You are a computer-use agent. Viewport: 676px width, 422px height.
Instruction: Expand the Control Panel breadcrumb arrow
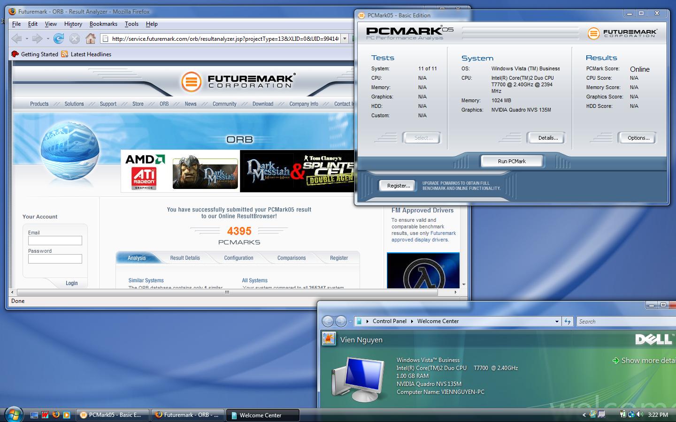pyautogui.click(x=412, y=321)
